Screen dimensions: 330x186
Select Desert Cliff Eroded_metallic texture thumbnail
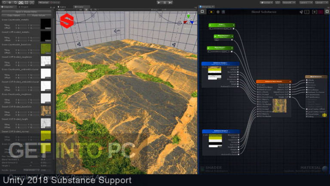pyautogui.click(x=46, y=36)
